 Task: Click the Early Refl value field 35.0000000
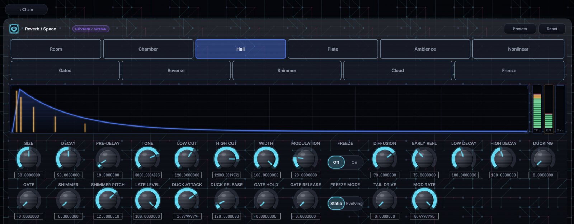424,175
